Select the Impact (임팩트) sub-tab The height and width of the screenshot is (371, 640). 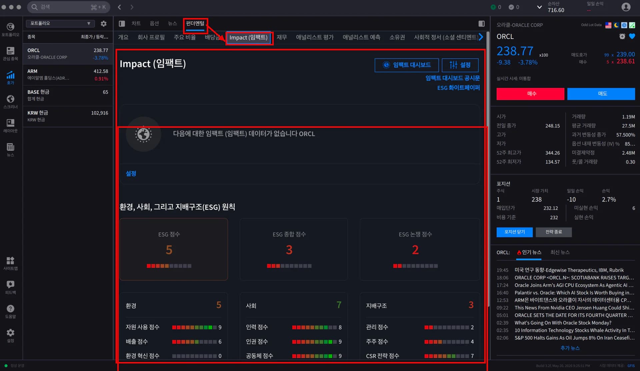coord(248,38)
